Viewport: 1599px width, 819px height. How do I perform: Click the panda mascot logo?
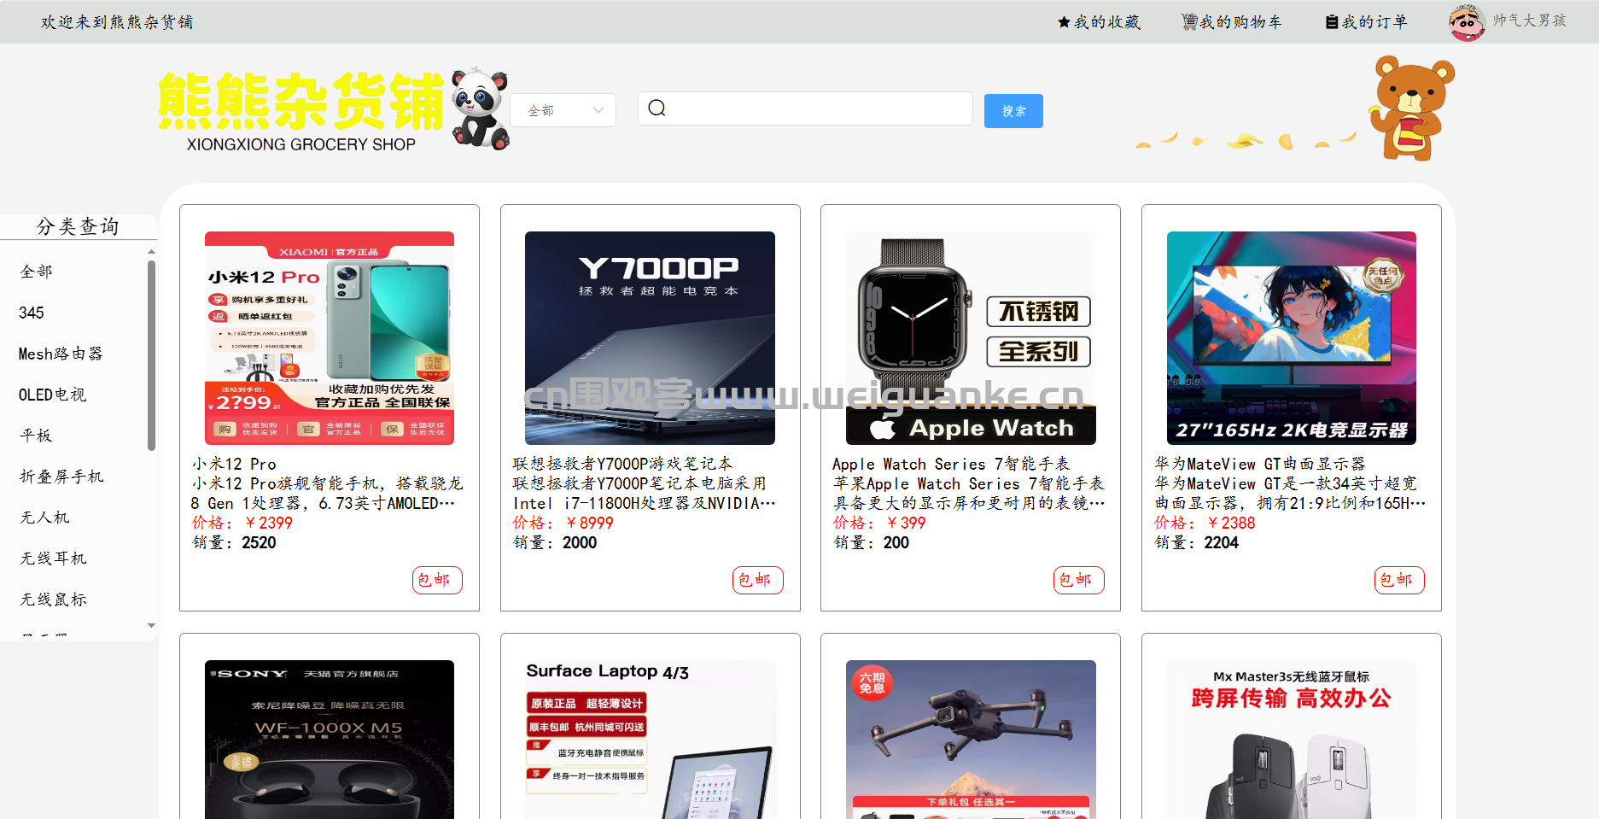pyautogui.click(x=480, y=108)
